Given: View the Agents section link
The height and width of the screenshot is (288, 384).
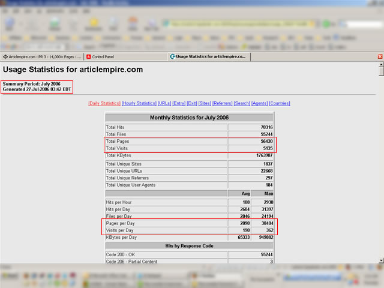Looking at the screenshot, I should tap(259, 103).
